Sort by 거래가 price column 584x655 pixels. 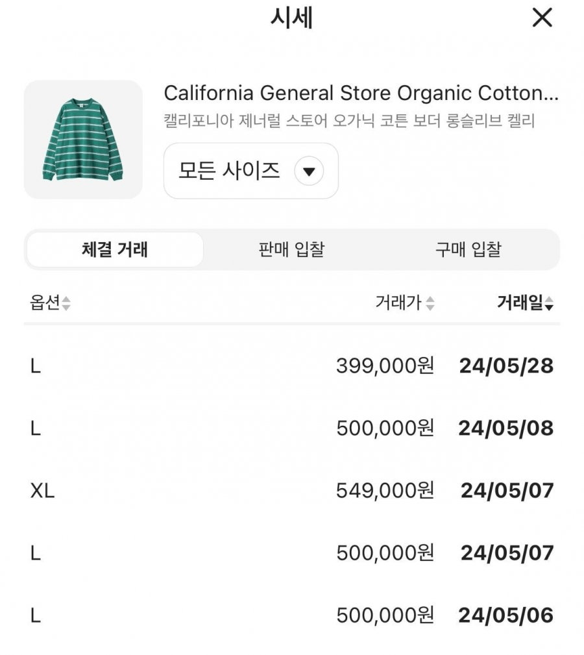click(x=398, y=303)
